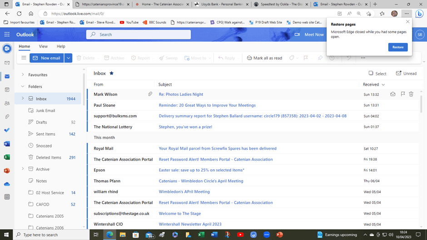The image size is (427, 240).
Task: Open the CAFOD folder
Action: 43,204
